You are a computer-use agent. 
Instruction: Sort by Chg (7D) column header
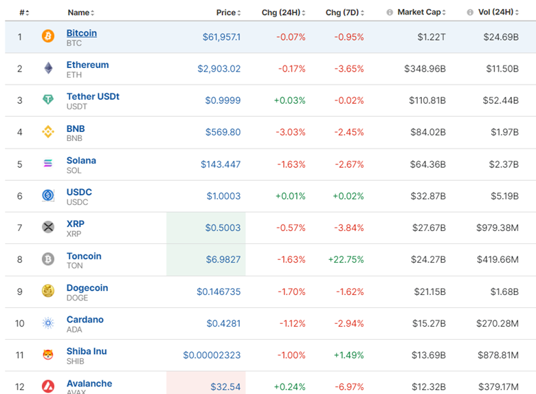(x=344, y=12)
